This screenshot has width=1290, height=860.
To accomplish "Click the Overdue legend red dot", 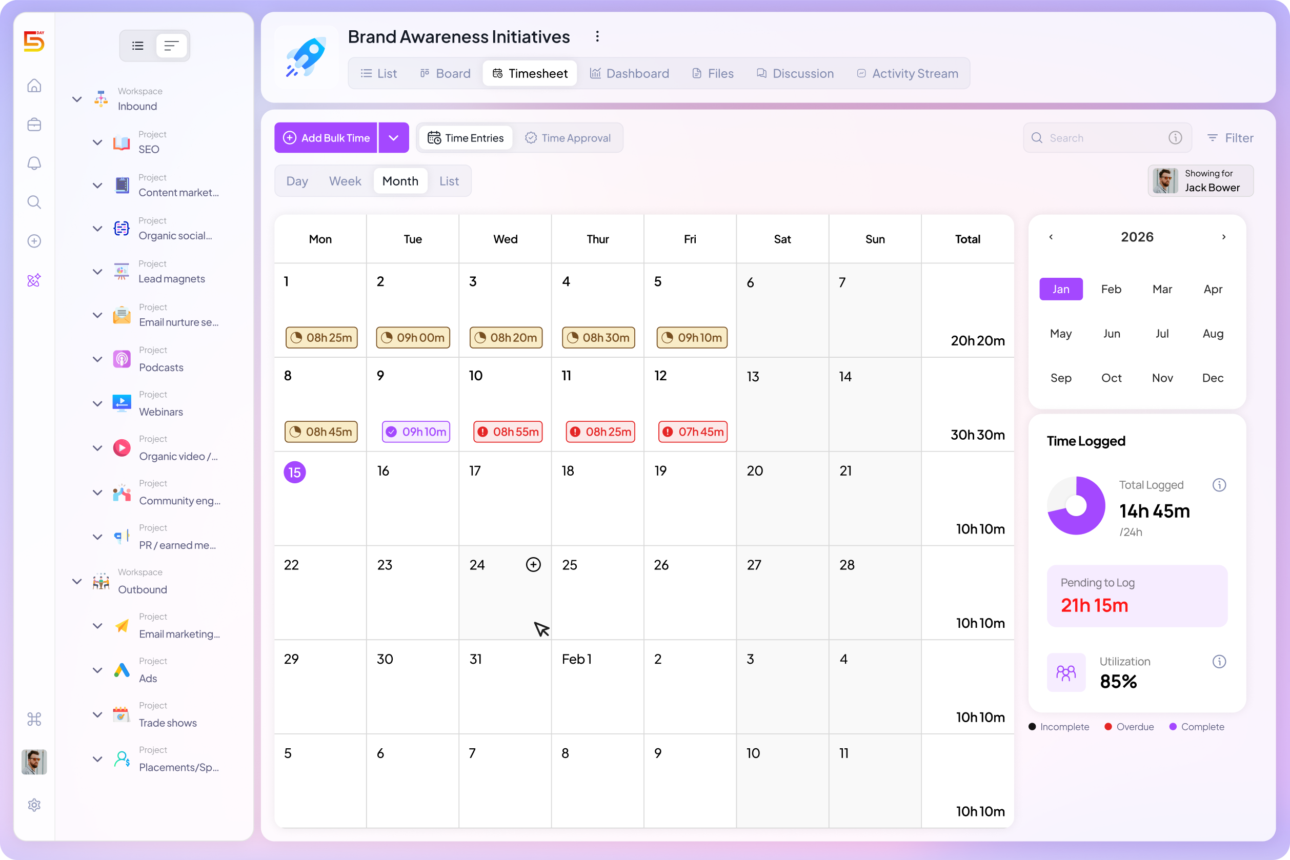I will pyautogui.click(x=1108, y=727).
